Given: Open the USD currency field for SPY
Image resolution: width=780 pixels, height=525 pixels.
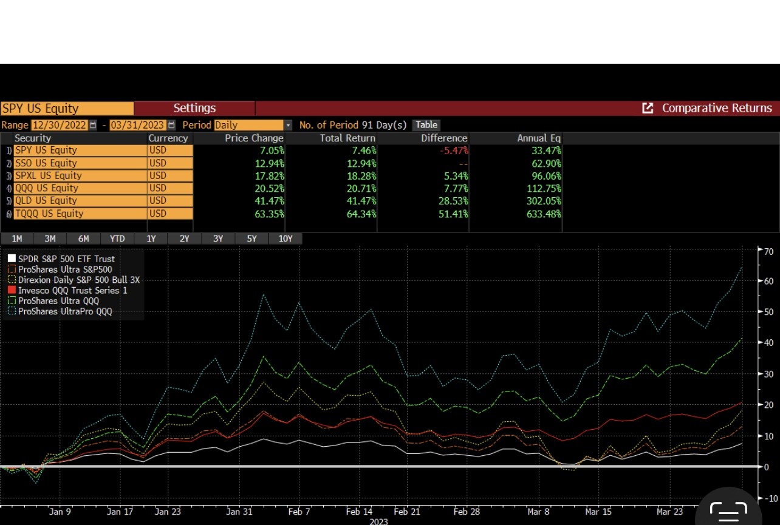Looking at the screenshot, I should [x=170, y=151].
